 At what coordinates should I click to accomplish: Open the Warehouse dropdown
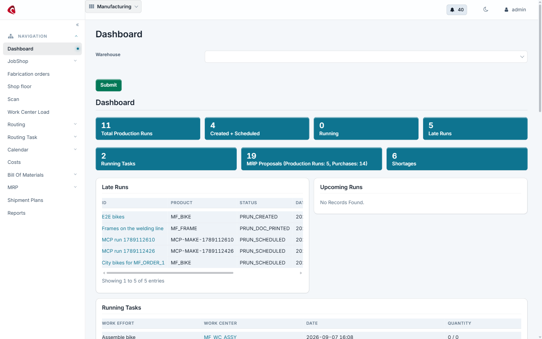pos(366,57)
